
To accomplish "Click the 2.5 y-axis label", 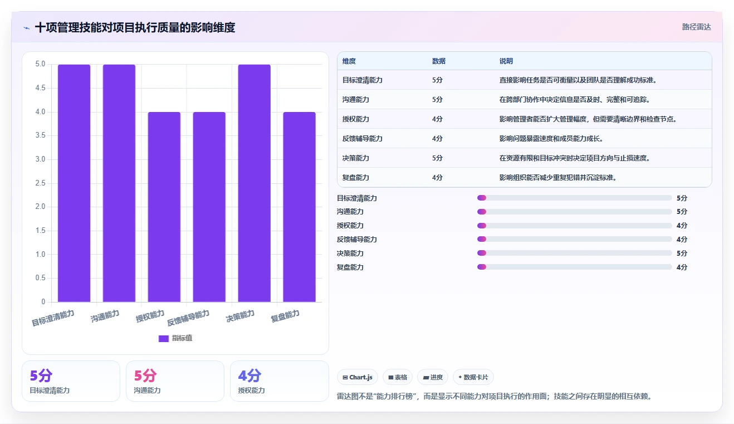I will pos(40,183).
